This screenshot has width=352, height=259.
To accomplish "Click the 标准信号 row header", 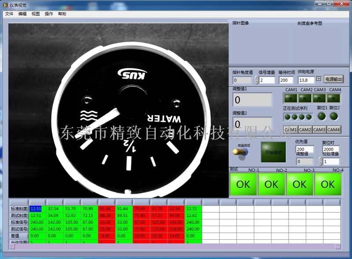I will [x=19, y=222].
